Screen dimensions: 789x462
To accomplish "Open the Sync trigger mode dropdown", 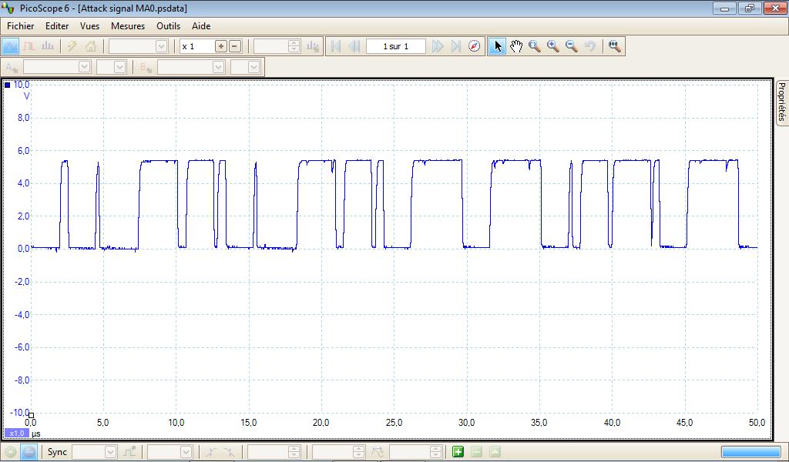I will [110, 452].
